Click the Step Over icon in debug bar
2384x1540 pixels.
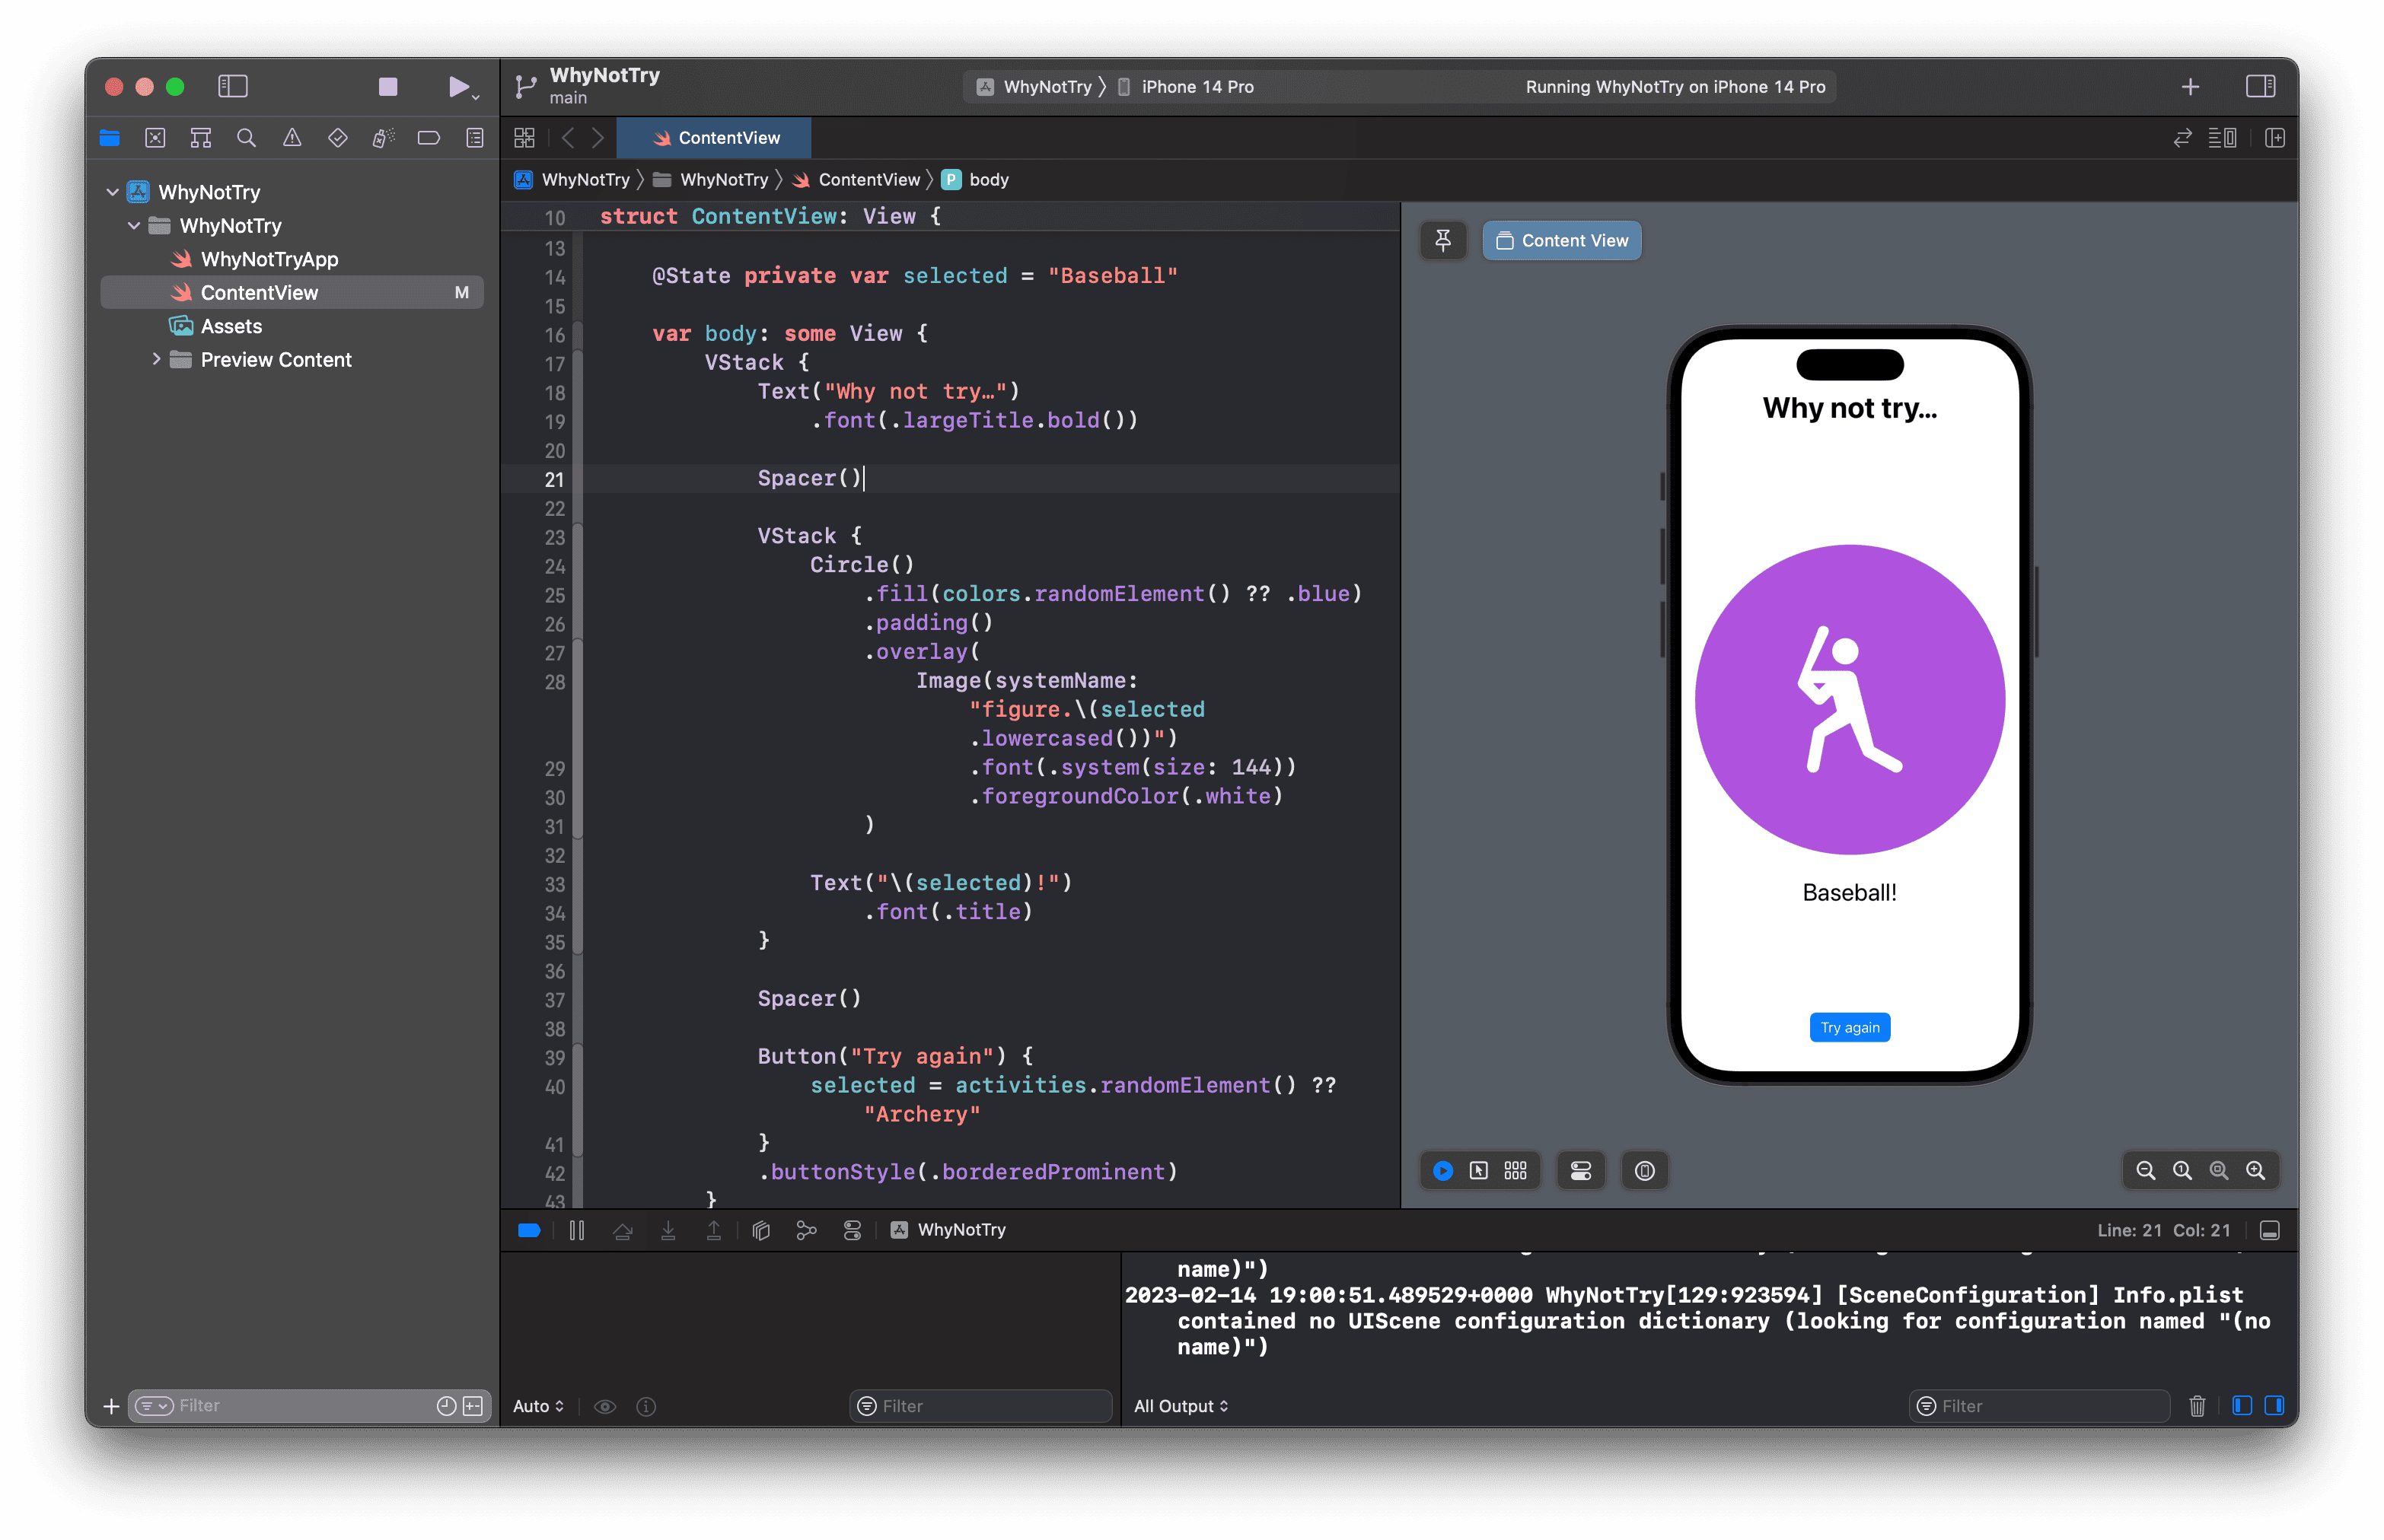[x=623, y=1230]
